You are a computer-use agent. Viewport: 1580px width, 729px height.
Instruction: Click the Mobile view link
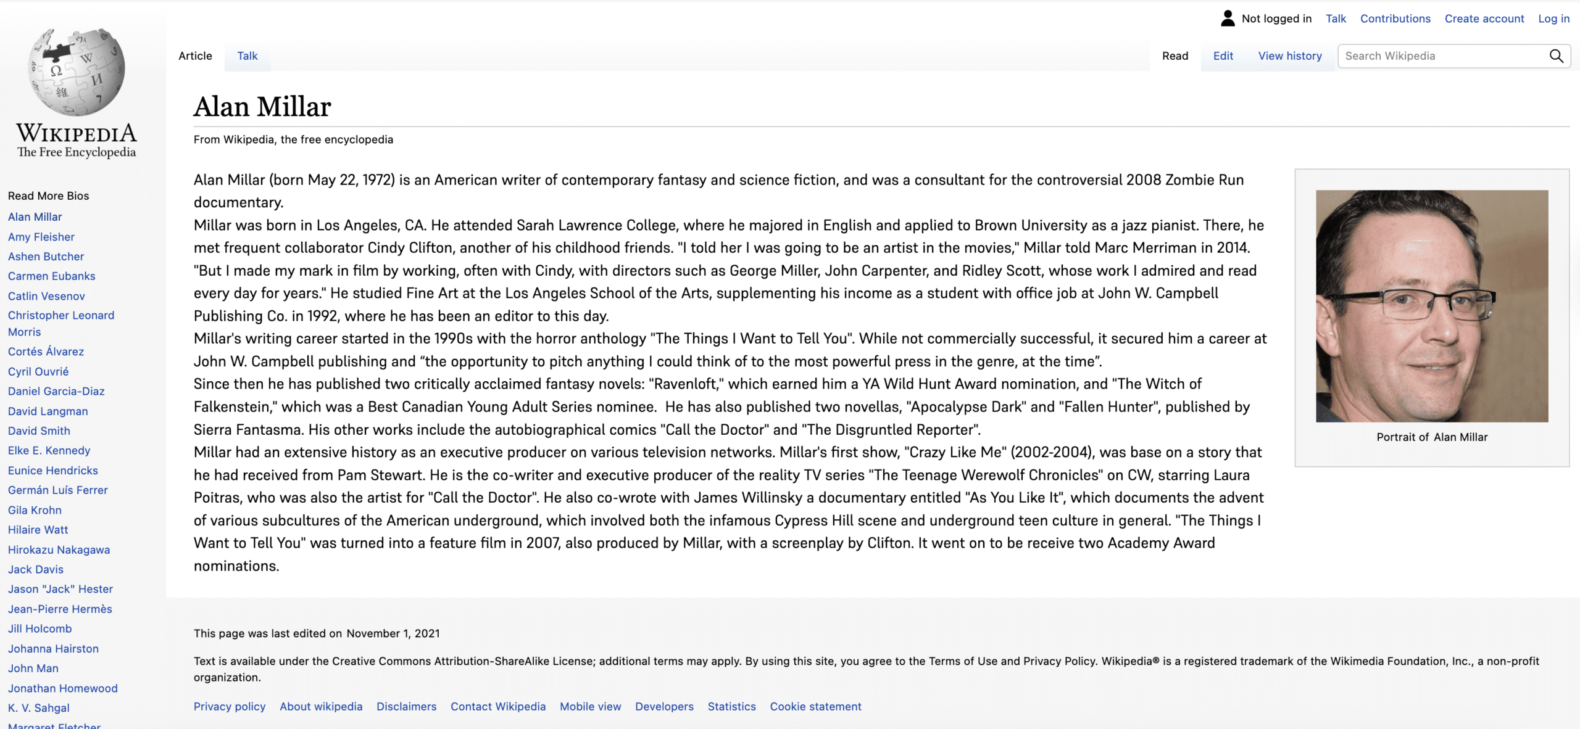point(590,706)
